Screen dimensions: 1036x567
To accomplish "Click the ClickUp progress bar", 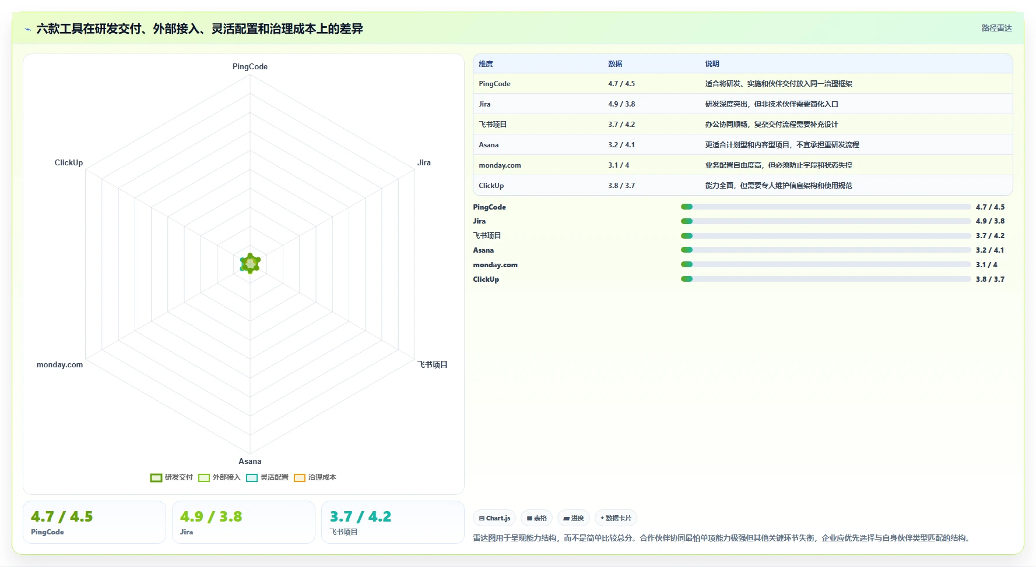I will pos(826,279).
